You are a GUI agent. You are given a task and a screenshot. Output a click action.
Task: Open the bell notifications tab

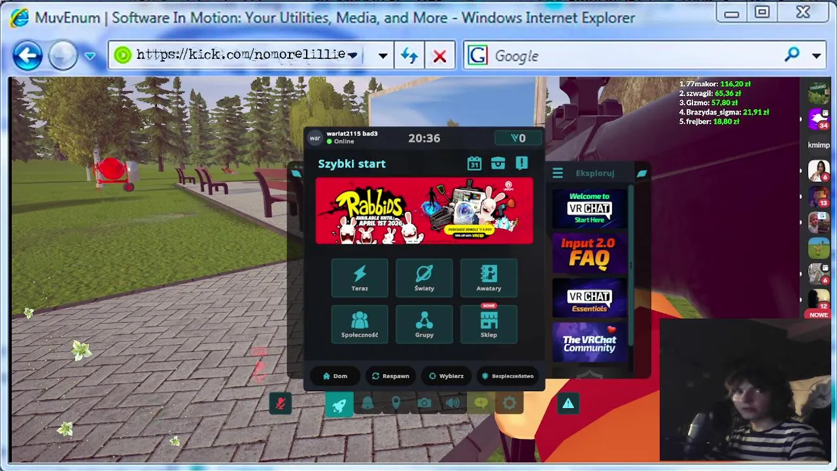[367, 404]
